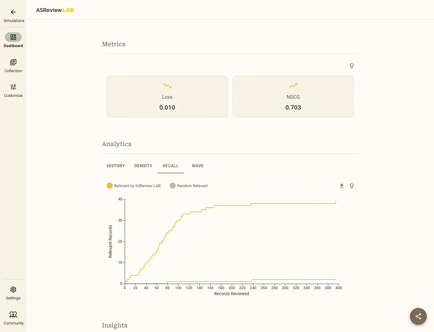Show Metrics info lightbulb

point(351,66)
